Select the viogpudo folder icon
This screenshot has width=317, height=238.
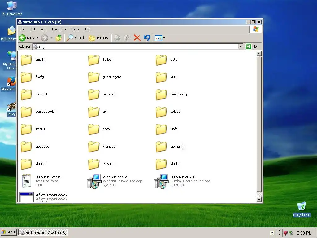[26, 147]
